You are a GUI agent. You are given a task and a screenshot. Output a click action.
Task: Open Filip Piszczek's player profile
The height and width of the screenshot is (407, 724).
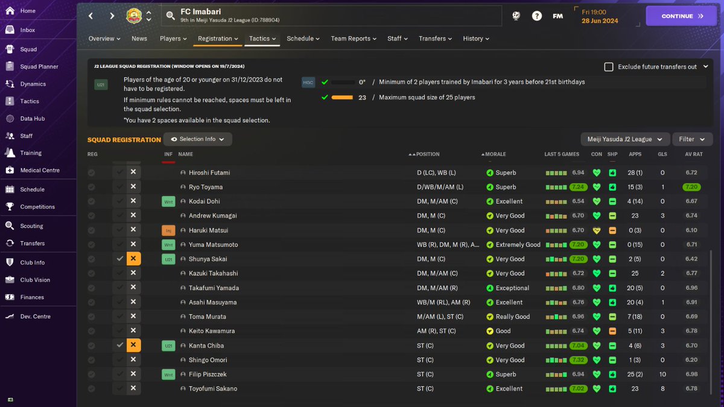tap(208, 374)
